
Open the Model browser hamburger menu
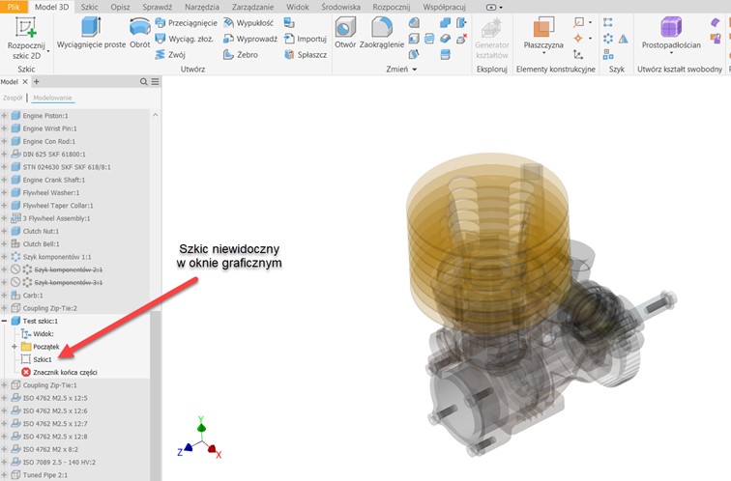(155, 82)
